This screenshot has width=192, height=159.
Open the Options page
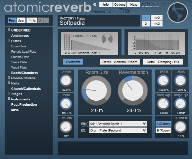pyautogui.click(x=120, y=5)
